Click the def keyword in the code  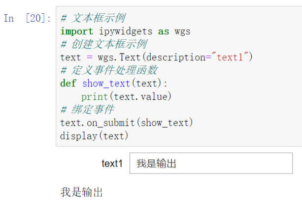(x=68, y=83)
